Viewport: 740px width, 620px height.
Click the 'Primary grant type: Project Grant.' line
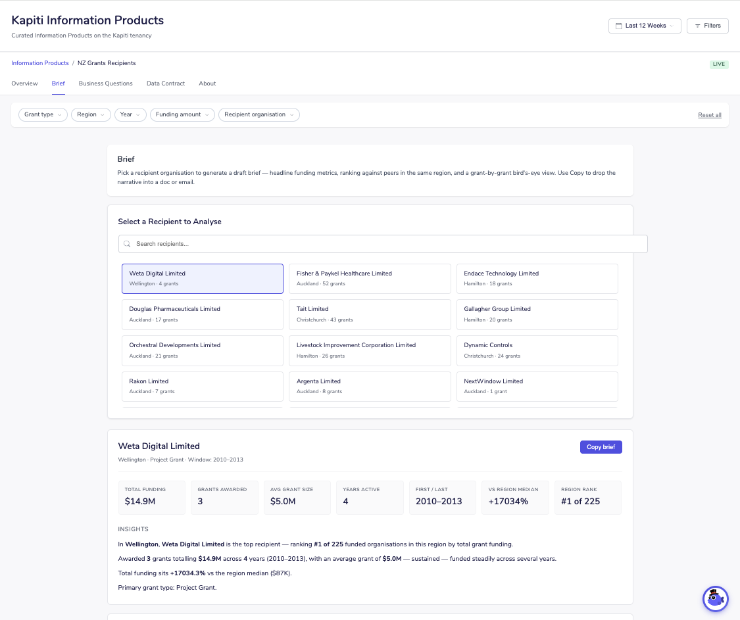point(167,588)
